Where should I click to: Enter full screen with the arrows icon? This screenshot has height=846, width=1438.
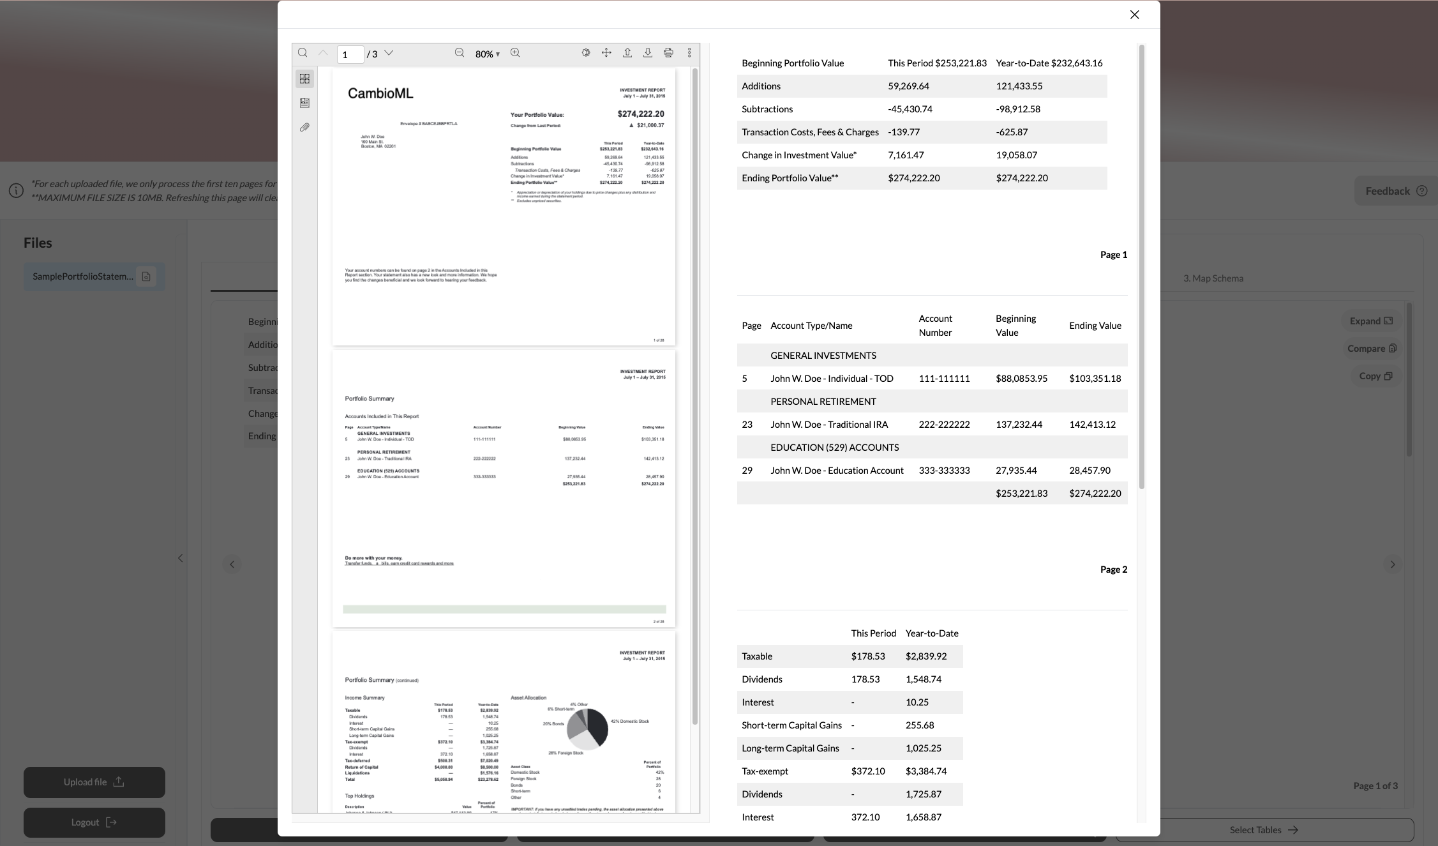tap(606, 53)
